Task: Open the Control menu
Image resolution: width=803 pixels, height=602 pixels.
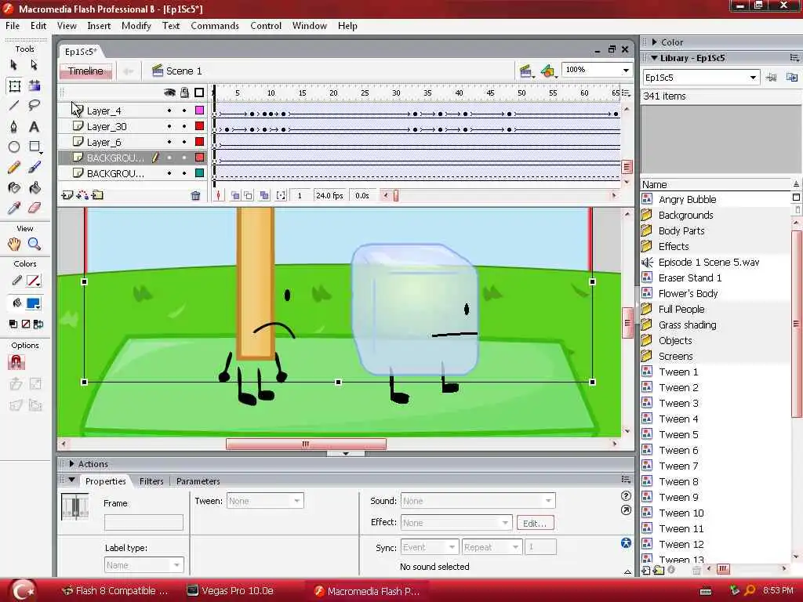Action: coord(266,26)
